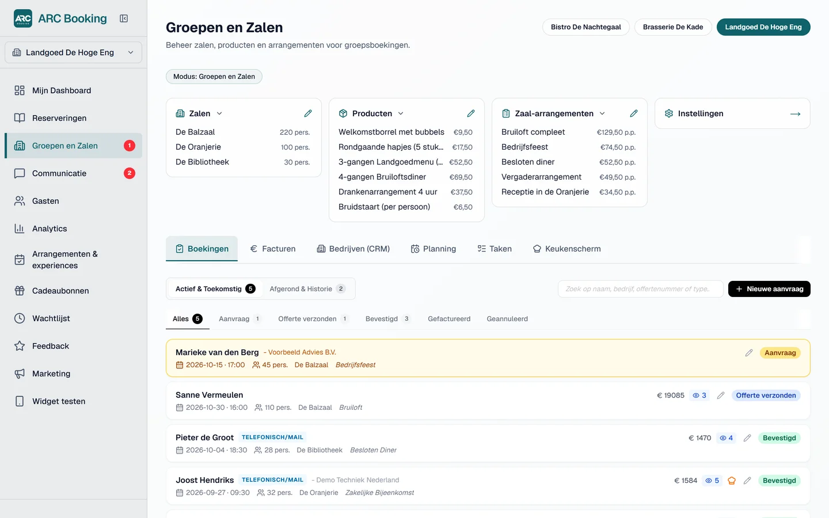The width and height of the screenshot is (829, 518).
Task: Expand the Producten chevron
Action: tap(401, 113)
